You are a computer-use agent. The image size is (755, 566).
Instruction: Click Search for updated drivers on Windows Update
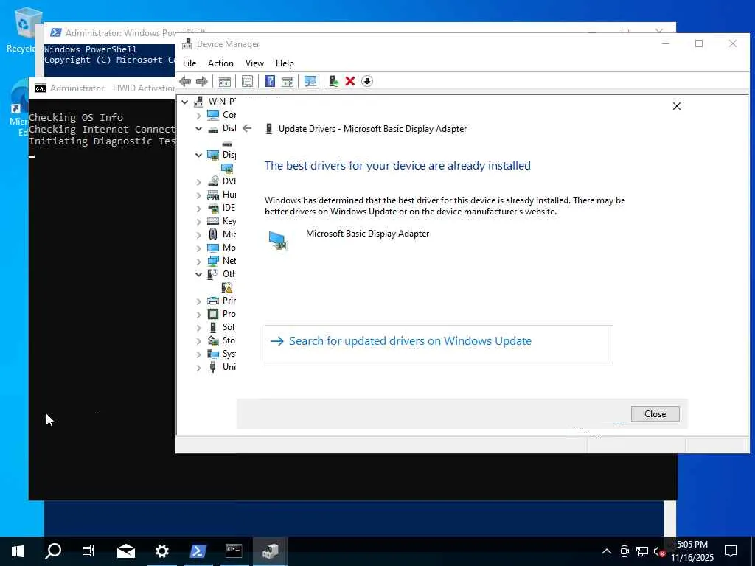(x=439, y=346)
